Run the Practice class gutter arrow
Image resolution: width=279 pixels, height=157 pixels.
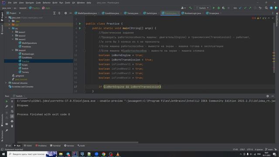click(80, 24)
